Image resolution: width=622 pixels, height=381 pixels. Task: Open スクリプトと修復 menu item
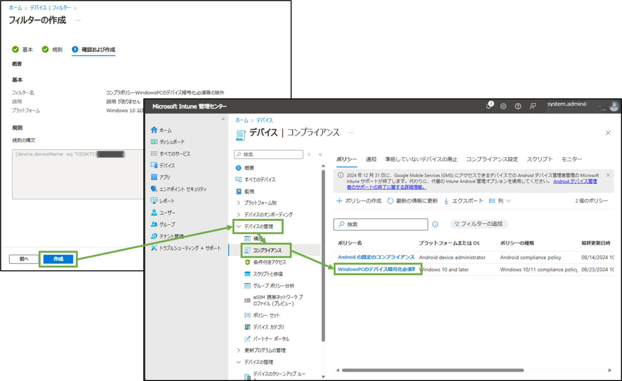pos(263,274)
